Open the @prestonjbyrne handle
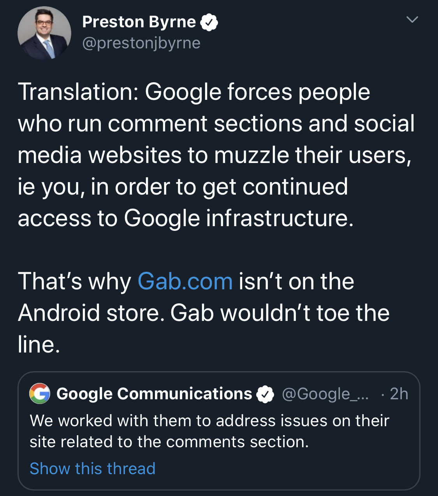The height and width of the screenshot is (496, 438). click(x=141, y=43)
